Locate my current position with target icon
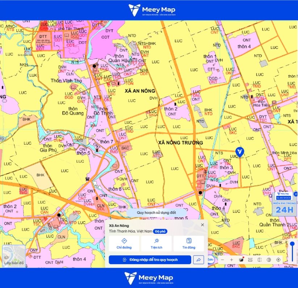 [278, 260]
